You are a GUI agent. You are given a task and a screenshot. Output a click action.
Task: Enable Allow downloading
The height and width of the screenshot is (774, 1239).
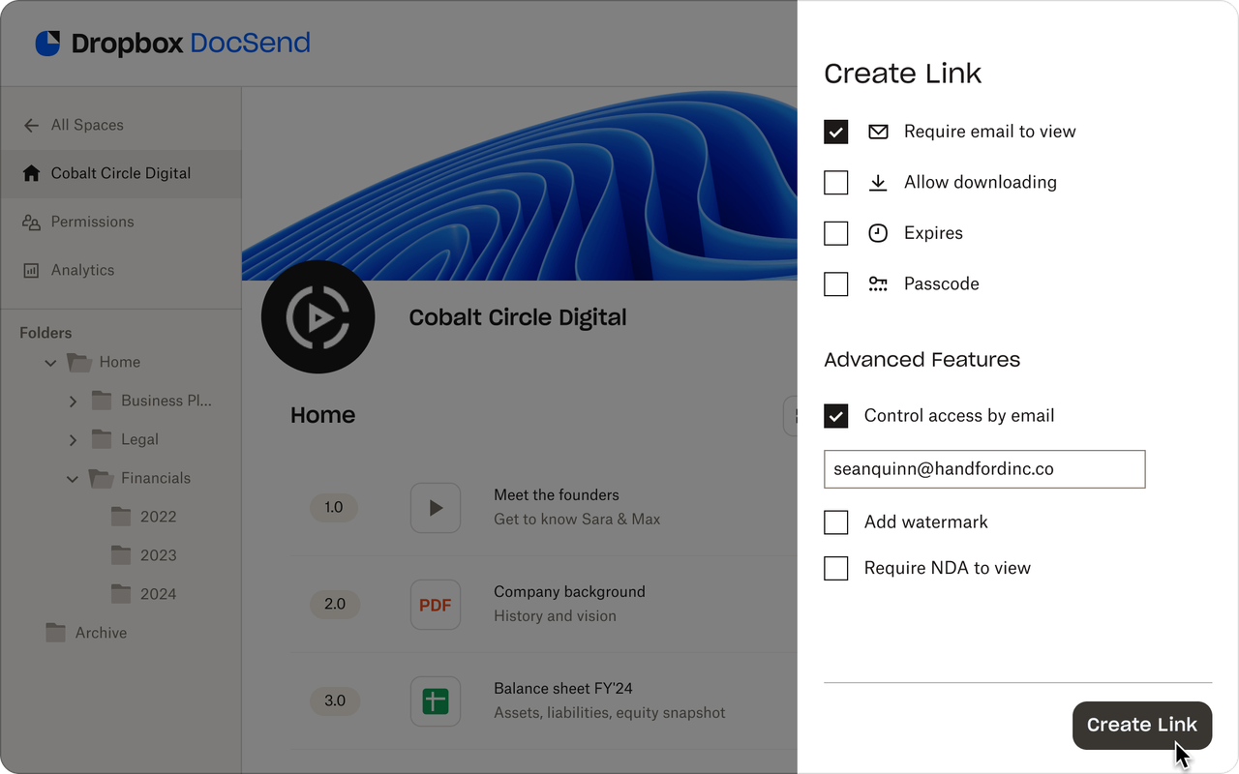pyautogui.click(x=835, y=182)
